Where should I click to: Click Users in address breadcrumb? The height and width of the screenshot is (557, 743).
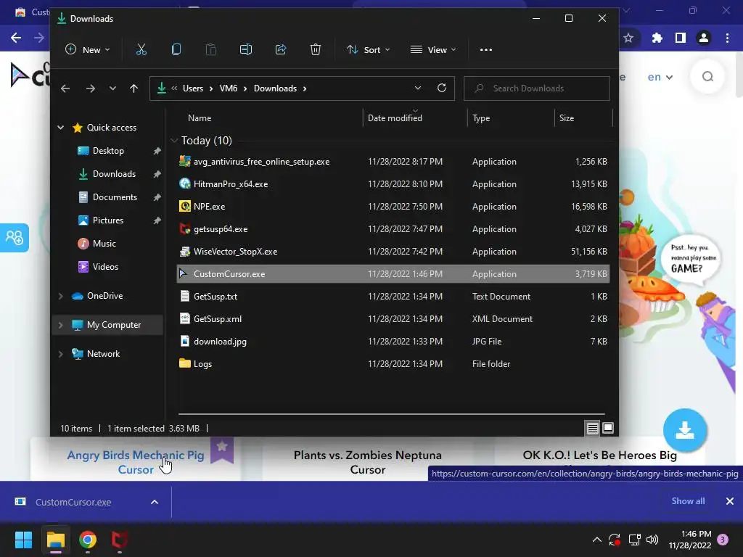pyautogui.click(x=193, y=88)
